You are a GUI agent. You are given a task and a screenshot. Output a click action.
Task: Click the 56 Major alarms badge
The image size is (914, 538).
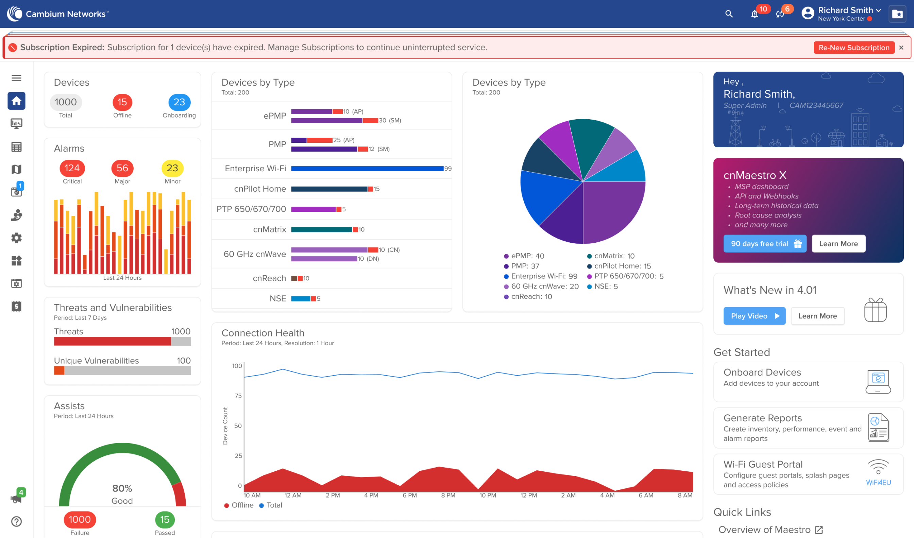pyautogui.click(x=122, y=168)
